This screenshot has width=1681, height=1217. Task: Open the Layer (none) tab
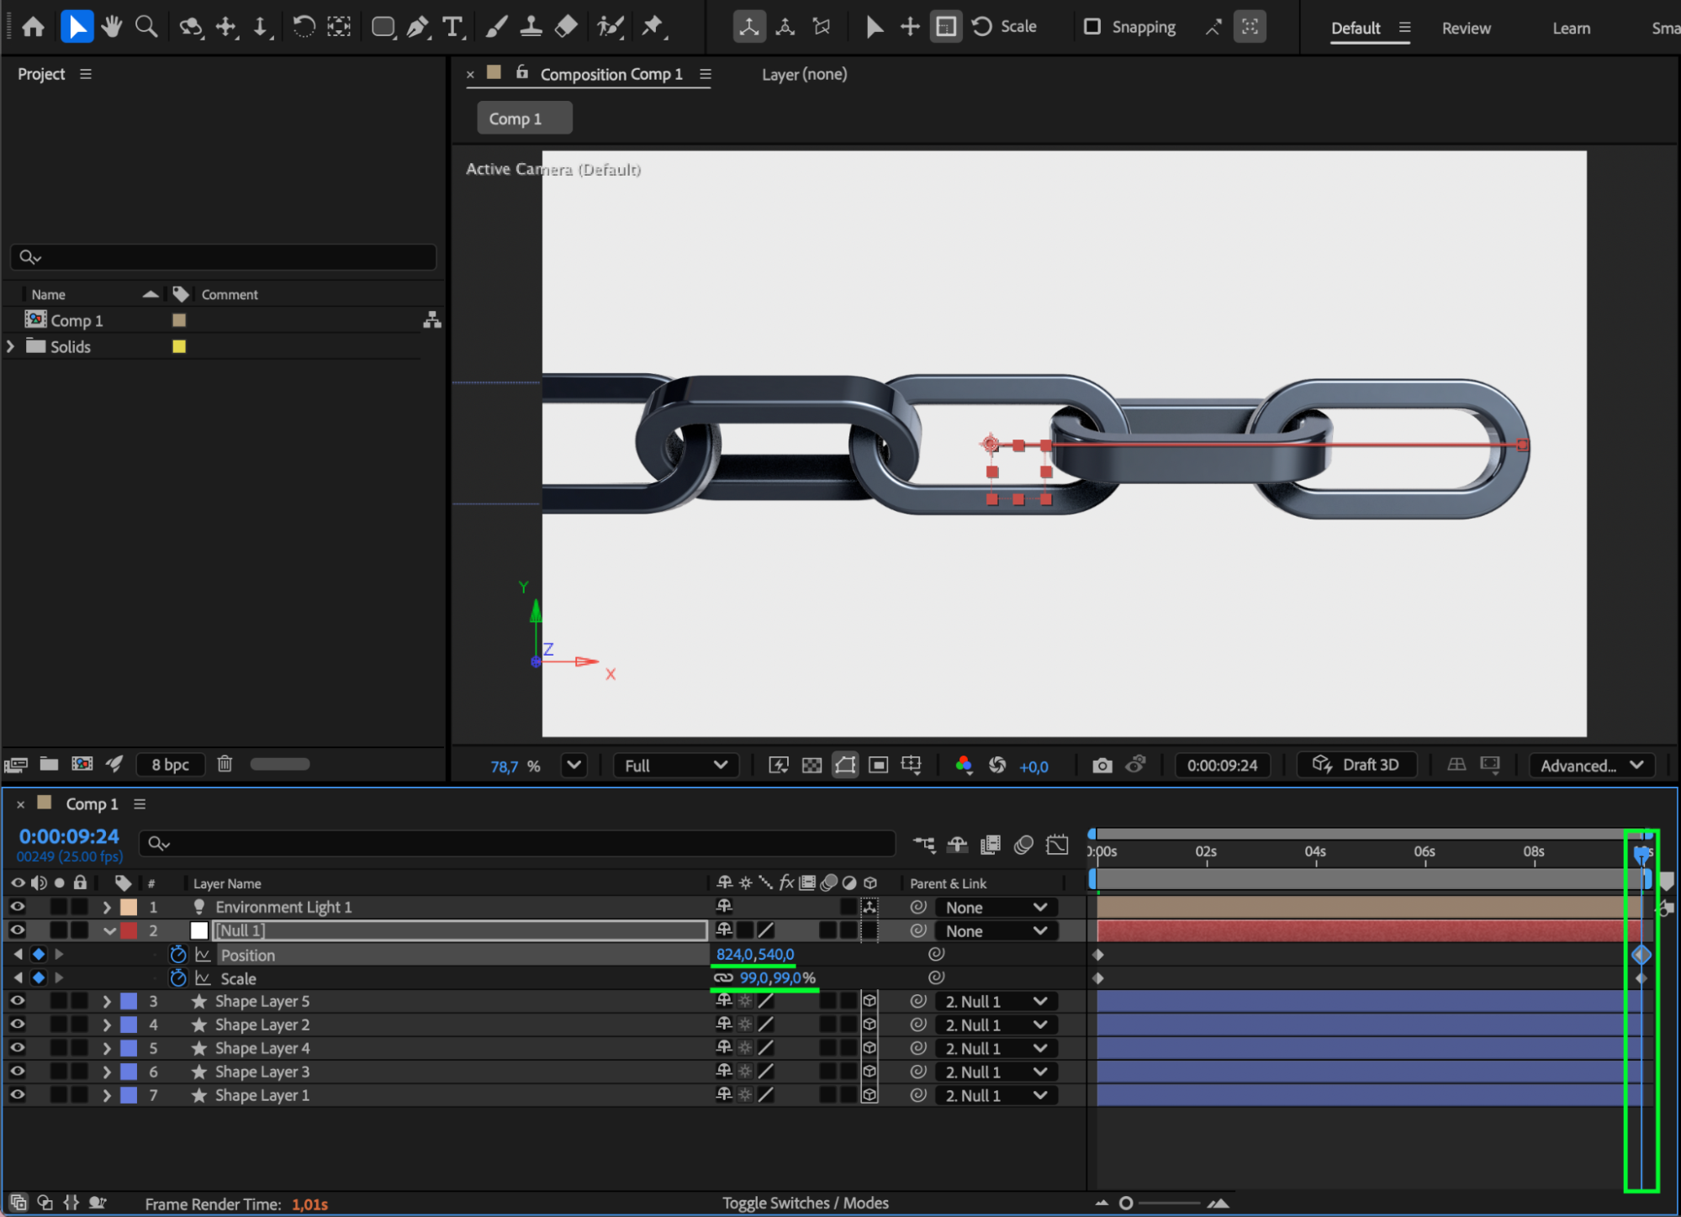804,75
